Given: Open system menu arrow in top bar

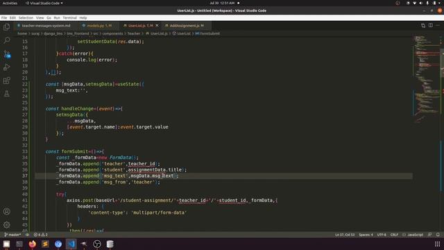Looking at the screenshot, I should (440, 3).
